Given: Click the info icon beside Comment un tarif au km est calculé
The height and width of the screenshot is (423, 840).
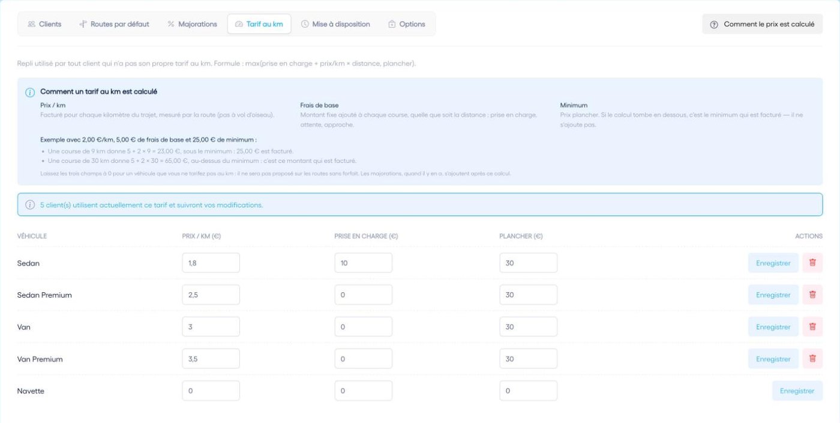Looking at the screenshot, I should pyautogui.click(x=30, y=92).
